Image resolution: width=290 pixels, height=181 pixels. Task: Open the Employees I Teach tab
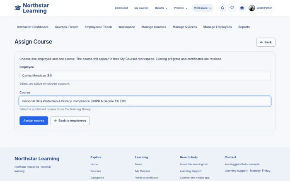[98, 27]
